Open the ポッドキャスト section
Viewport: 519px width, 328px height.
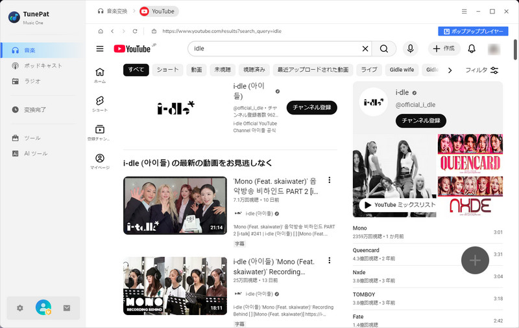42,66
